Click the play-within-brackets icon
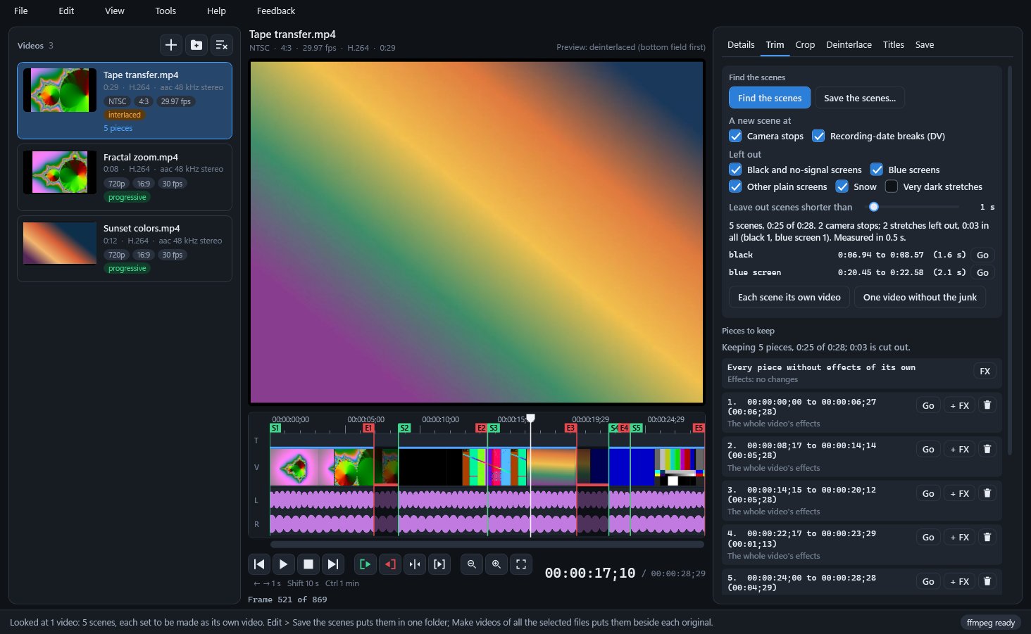Screen dimensions: 1031x634 click(439, 564)
